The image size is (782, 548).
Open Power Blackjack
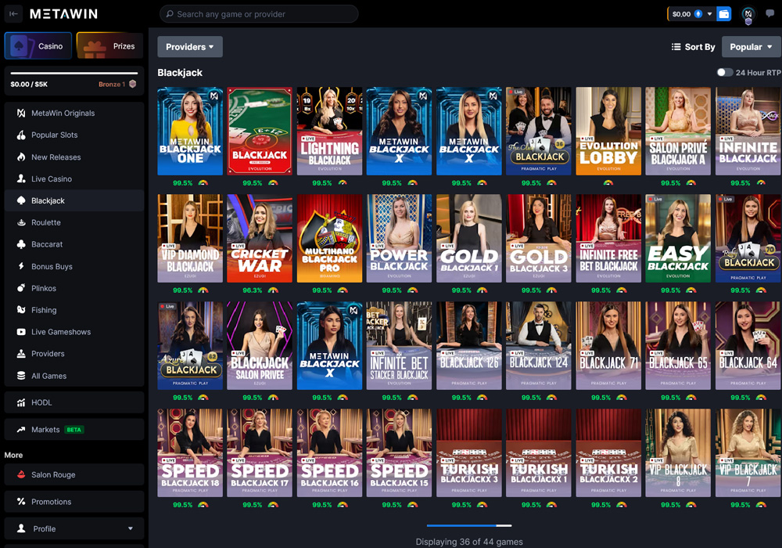(x=399, y=239)
